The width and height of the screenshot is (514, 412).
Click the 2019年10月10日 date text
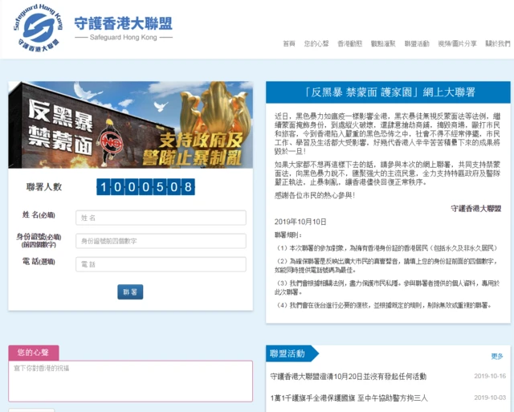point(300,222)
